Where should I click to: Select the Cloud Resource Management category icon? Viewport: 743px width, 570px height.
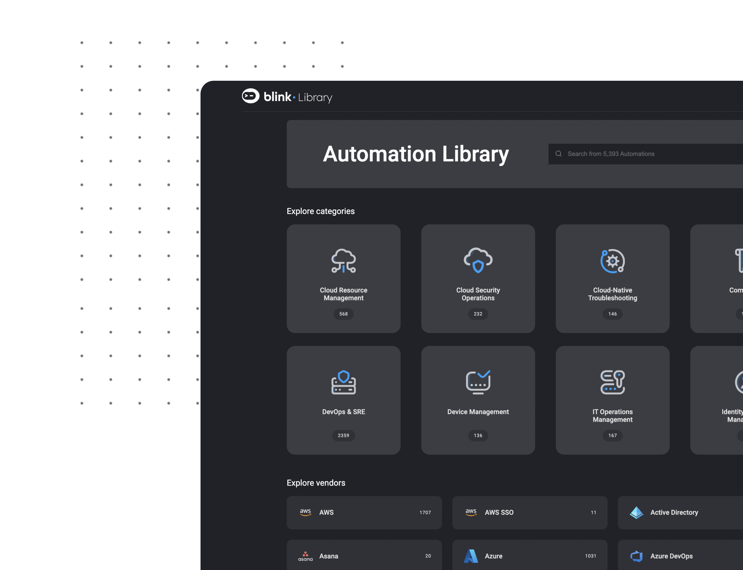click(x=343, y=261)
